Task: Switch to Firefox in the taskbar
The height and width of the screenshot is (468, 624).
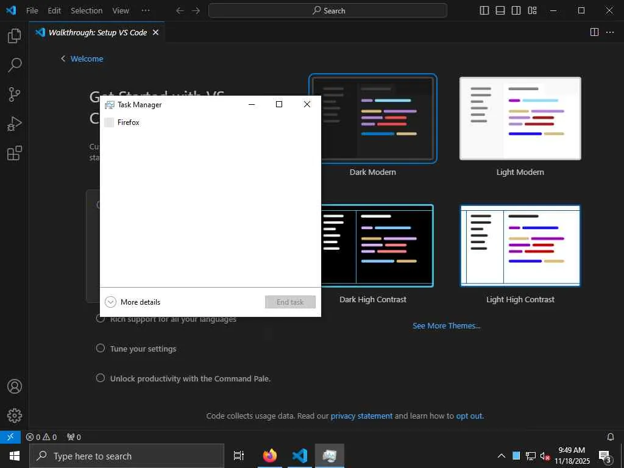Action: [x=270, y=456]
